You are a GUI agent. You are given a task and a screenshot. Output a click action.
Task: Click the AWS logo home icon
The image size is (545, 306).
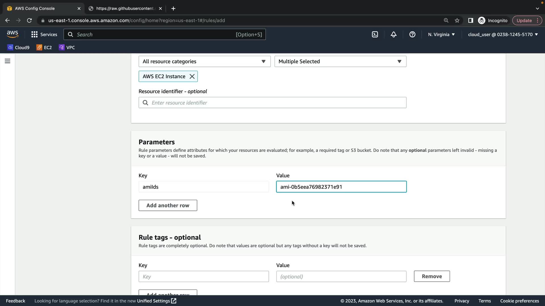(x=12, y=34)
